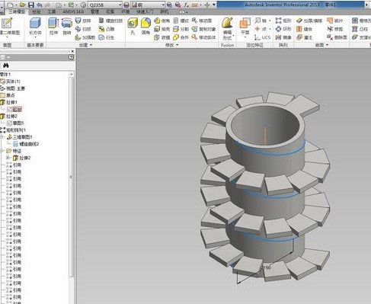Open the appearance (钢) dropdown
Image resolution: width=371 pixels, height=304 pixels.
[x=148, y=5]
